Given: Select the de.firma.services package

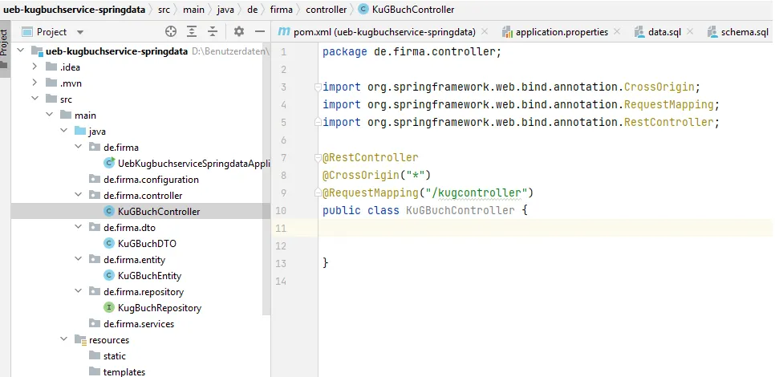Looking at the screenshot, I should pyautogui.click(x=132, y=323).
